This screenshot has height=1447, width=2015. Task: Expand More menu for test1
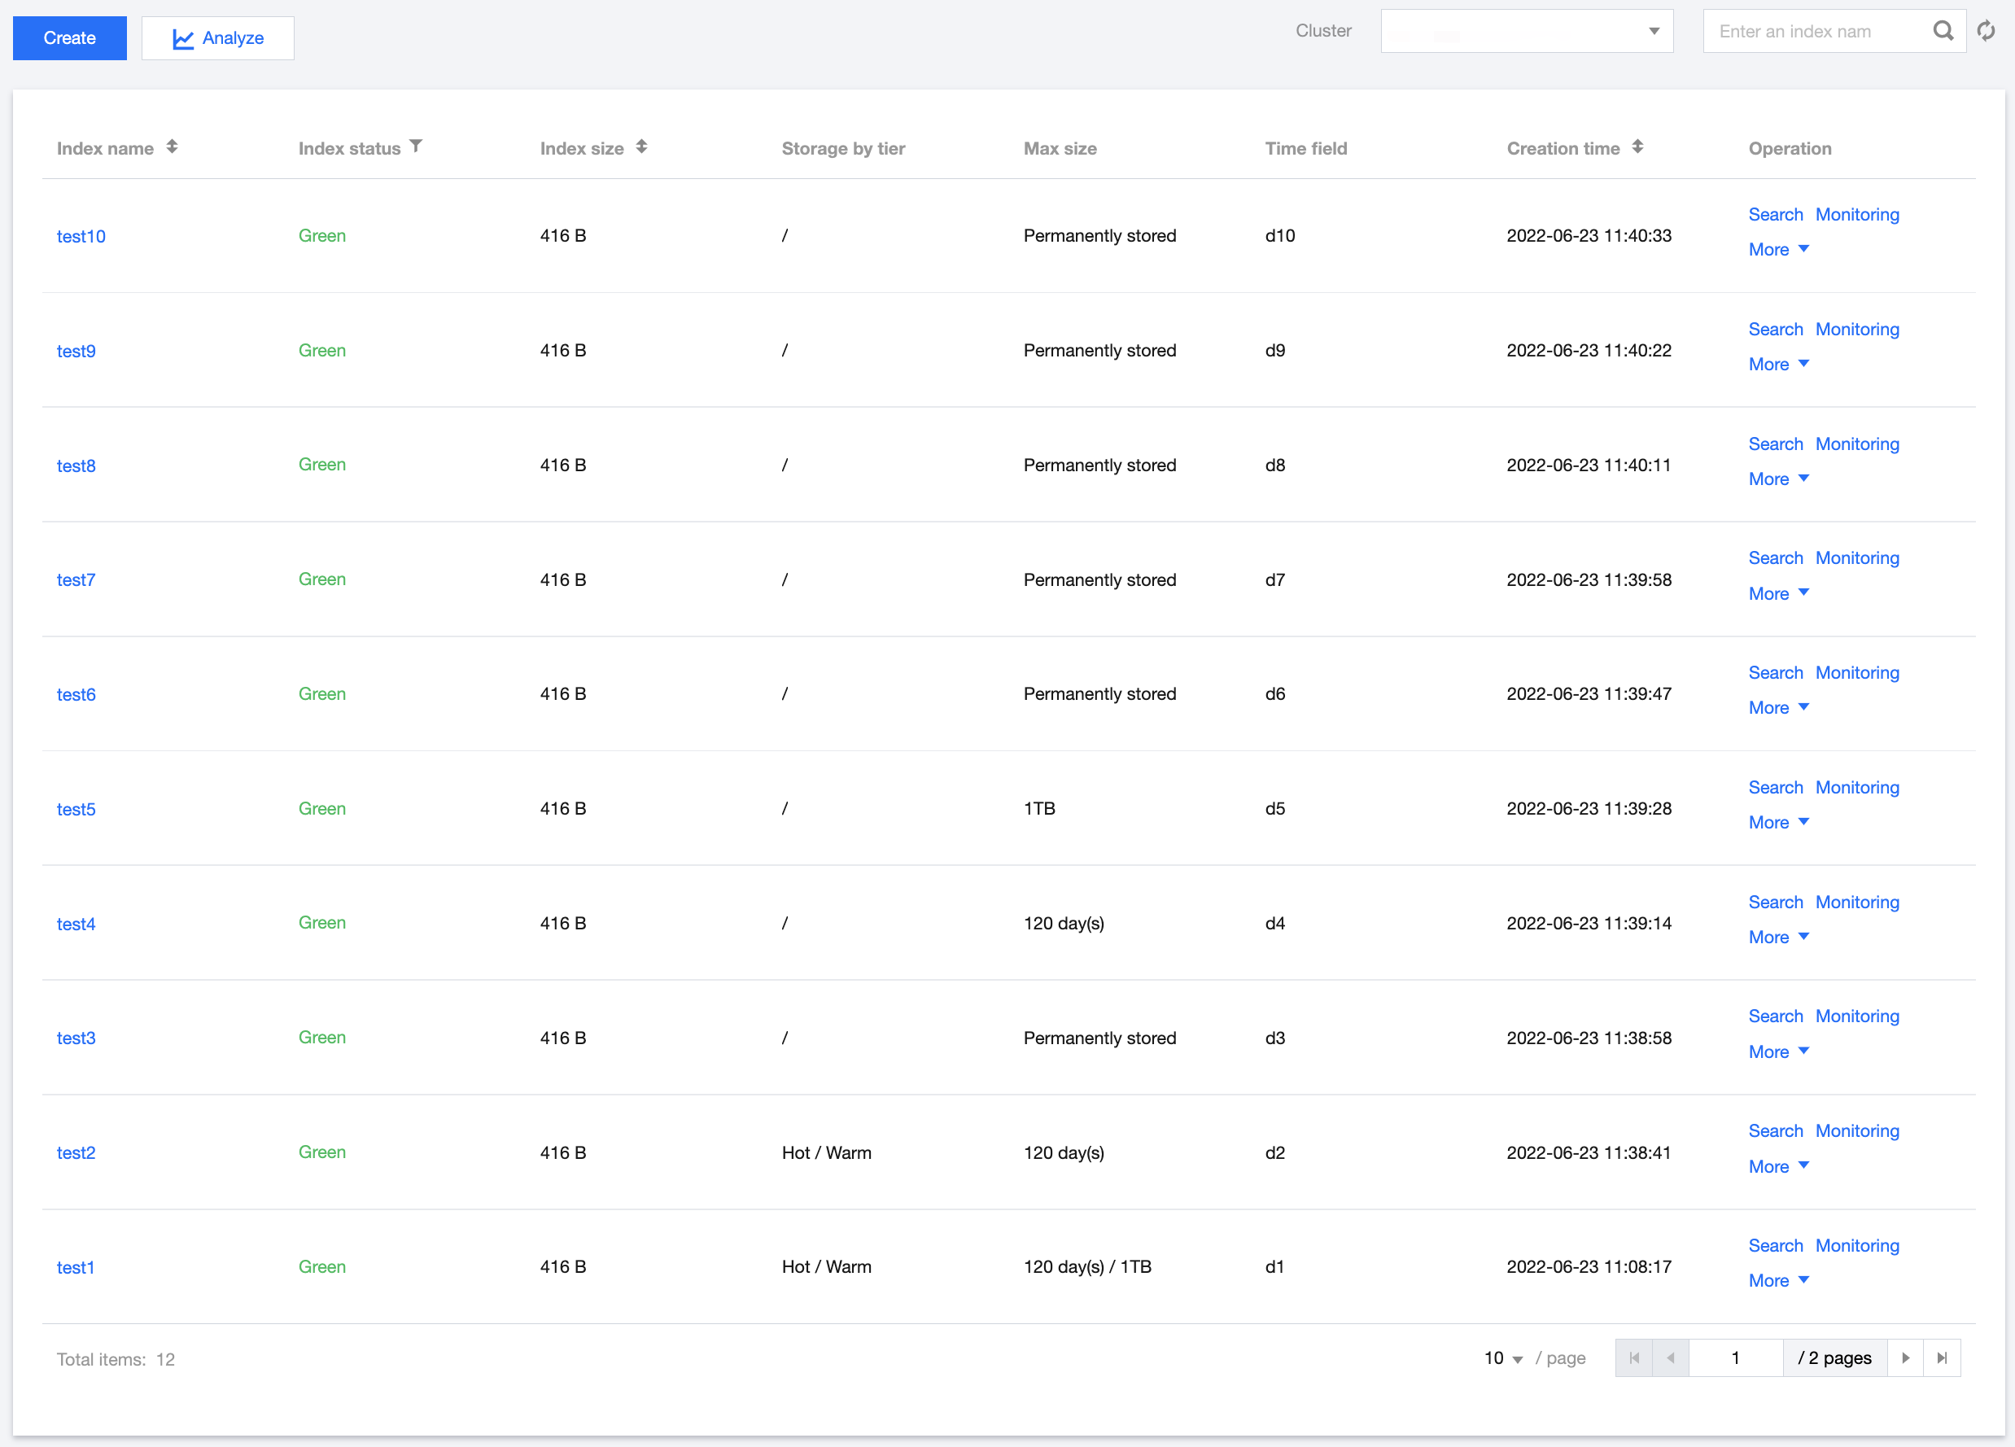pyautogui.click(x=1778, y=1281)
